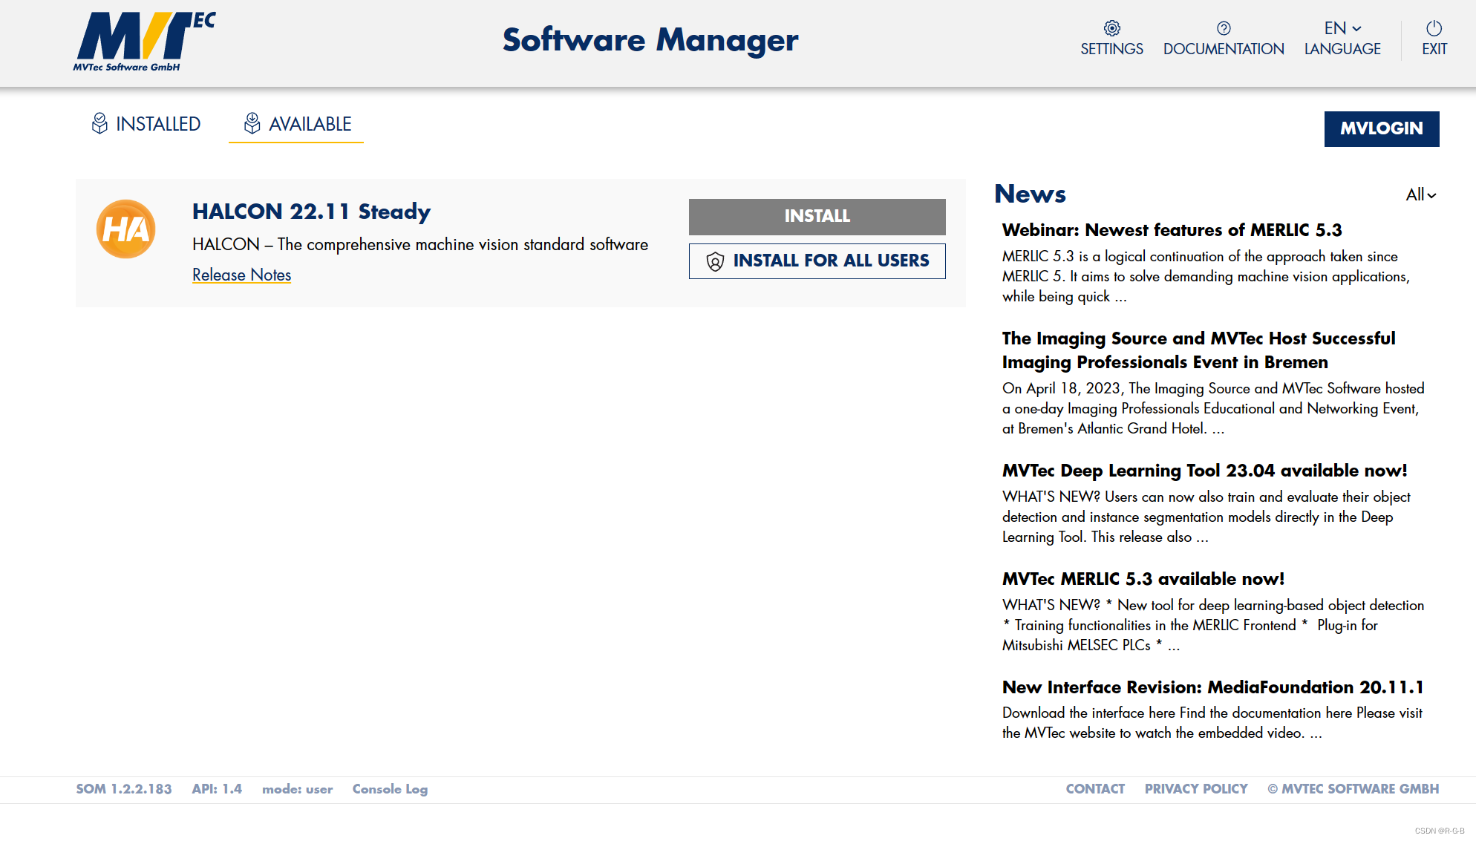Open news 'MVTec MERLIC 5.3 available now!'
The width and height of the screenshot is (1476, 841).
point(1143,579)
